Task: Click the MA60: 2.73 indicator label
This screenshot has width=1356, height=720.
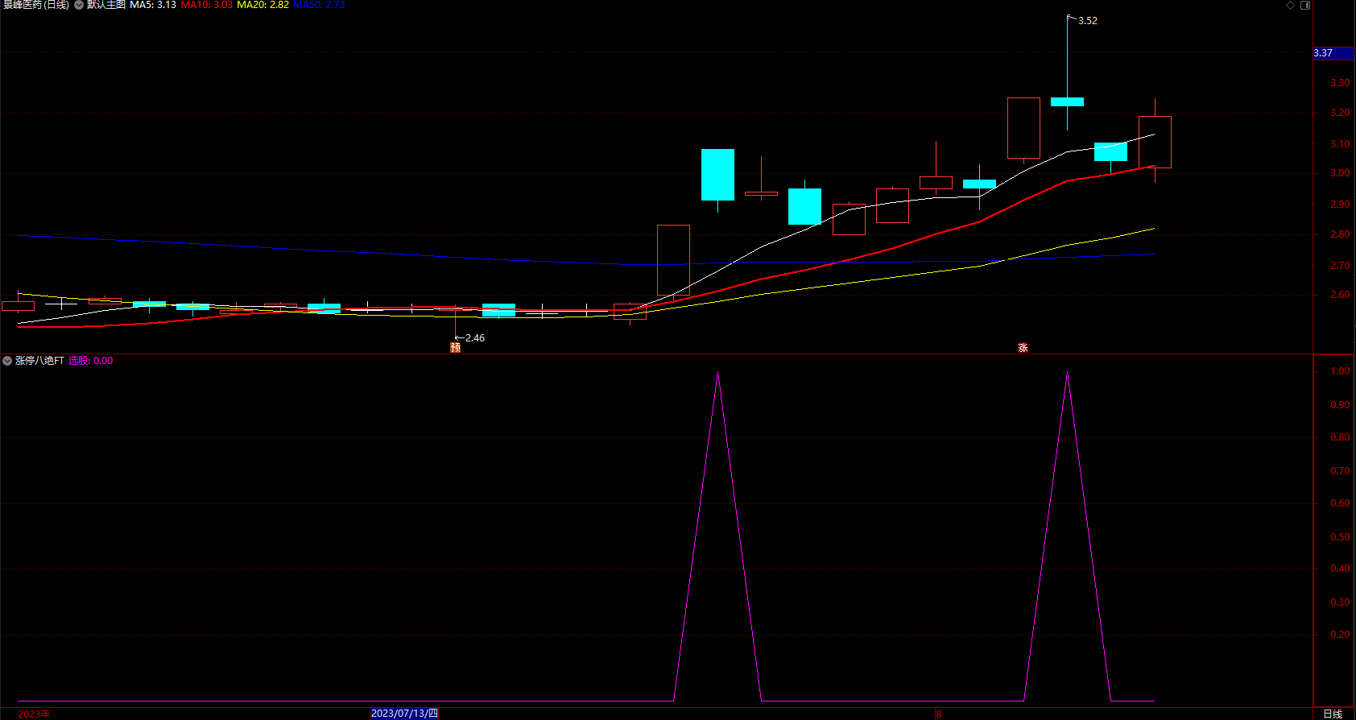Action: click(319, 5)
